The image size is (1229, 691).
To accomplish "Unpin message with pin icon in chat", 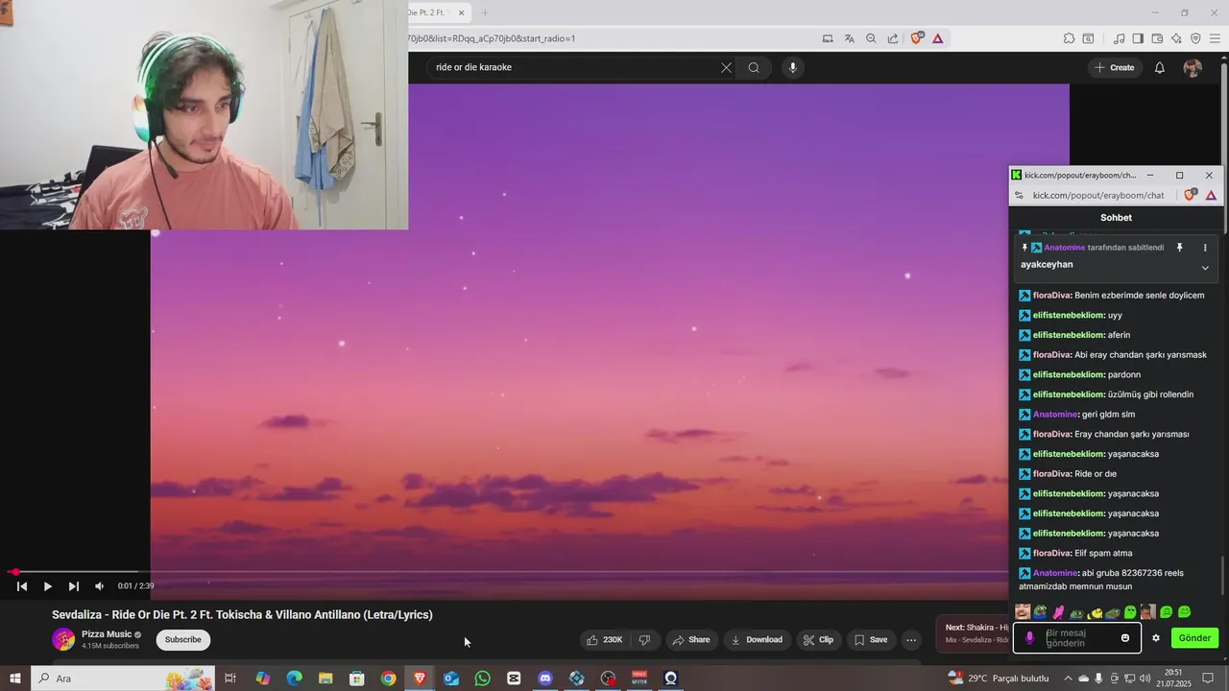I will pos(1180,248).
